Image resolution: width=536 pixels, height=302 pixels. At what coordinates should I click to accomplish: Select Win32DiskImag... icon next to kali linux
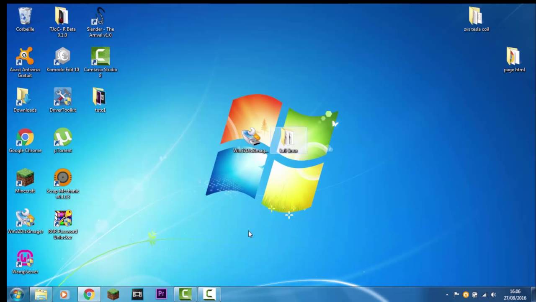[x=251, y=141]
